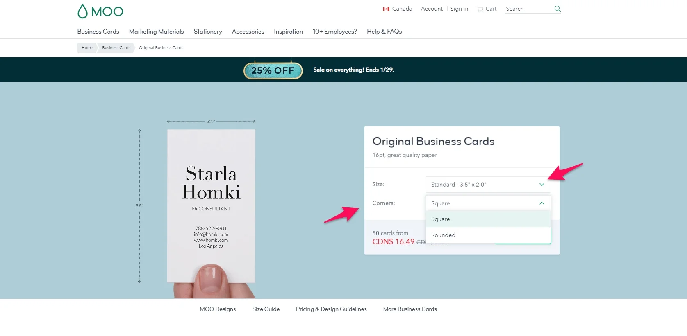Click the Canada flag icon
This screenshot has width=687, height=336.
click(386, 9)
